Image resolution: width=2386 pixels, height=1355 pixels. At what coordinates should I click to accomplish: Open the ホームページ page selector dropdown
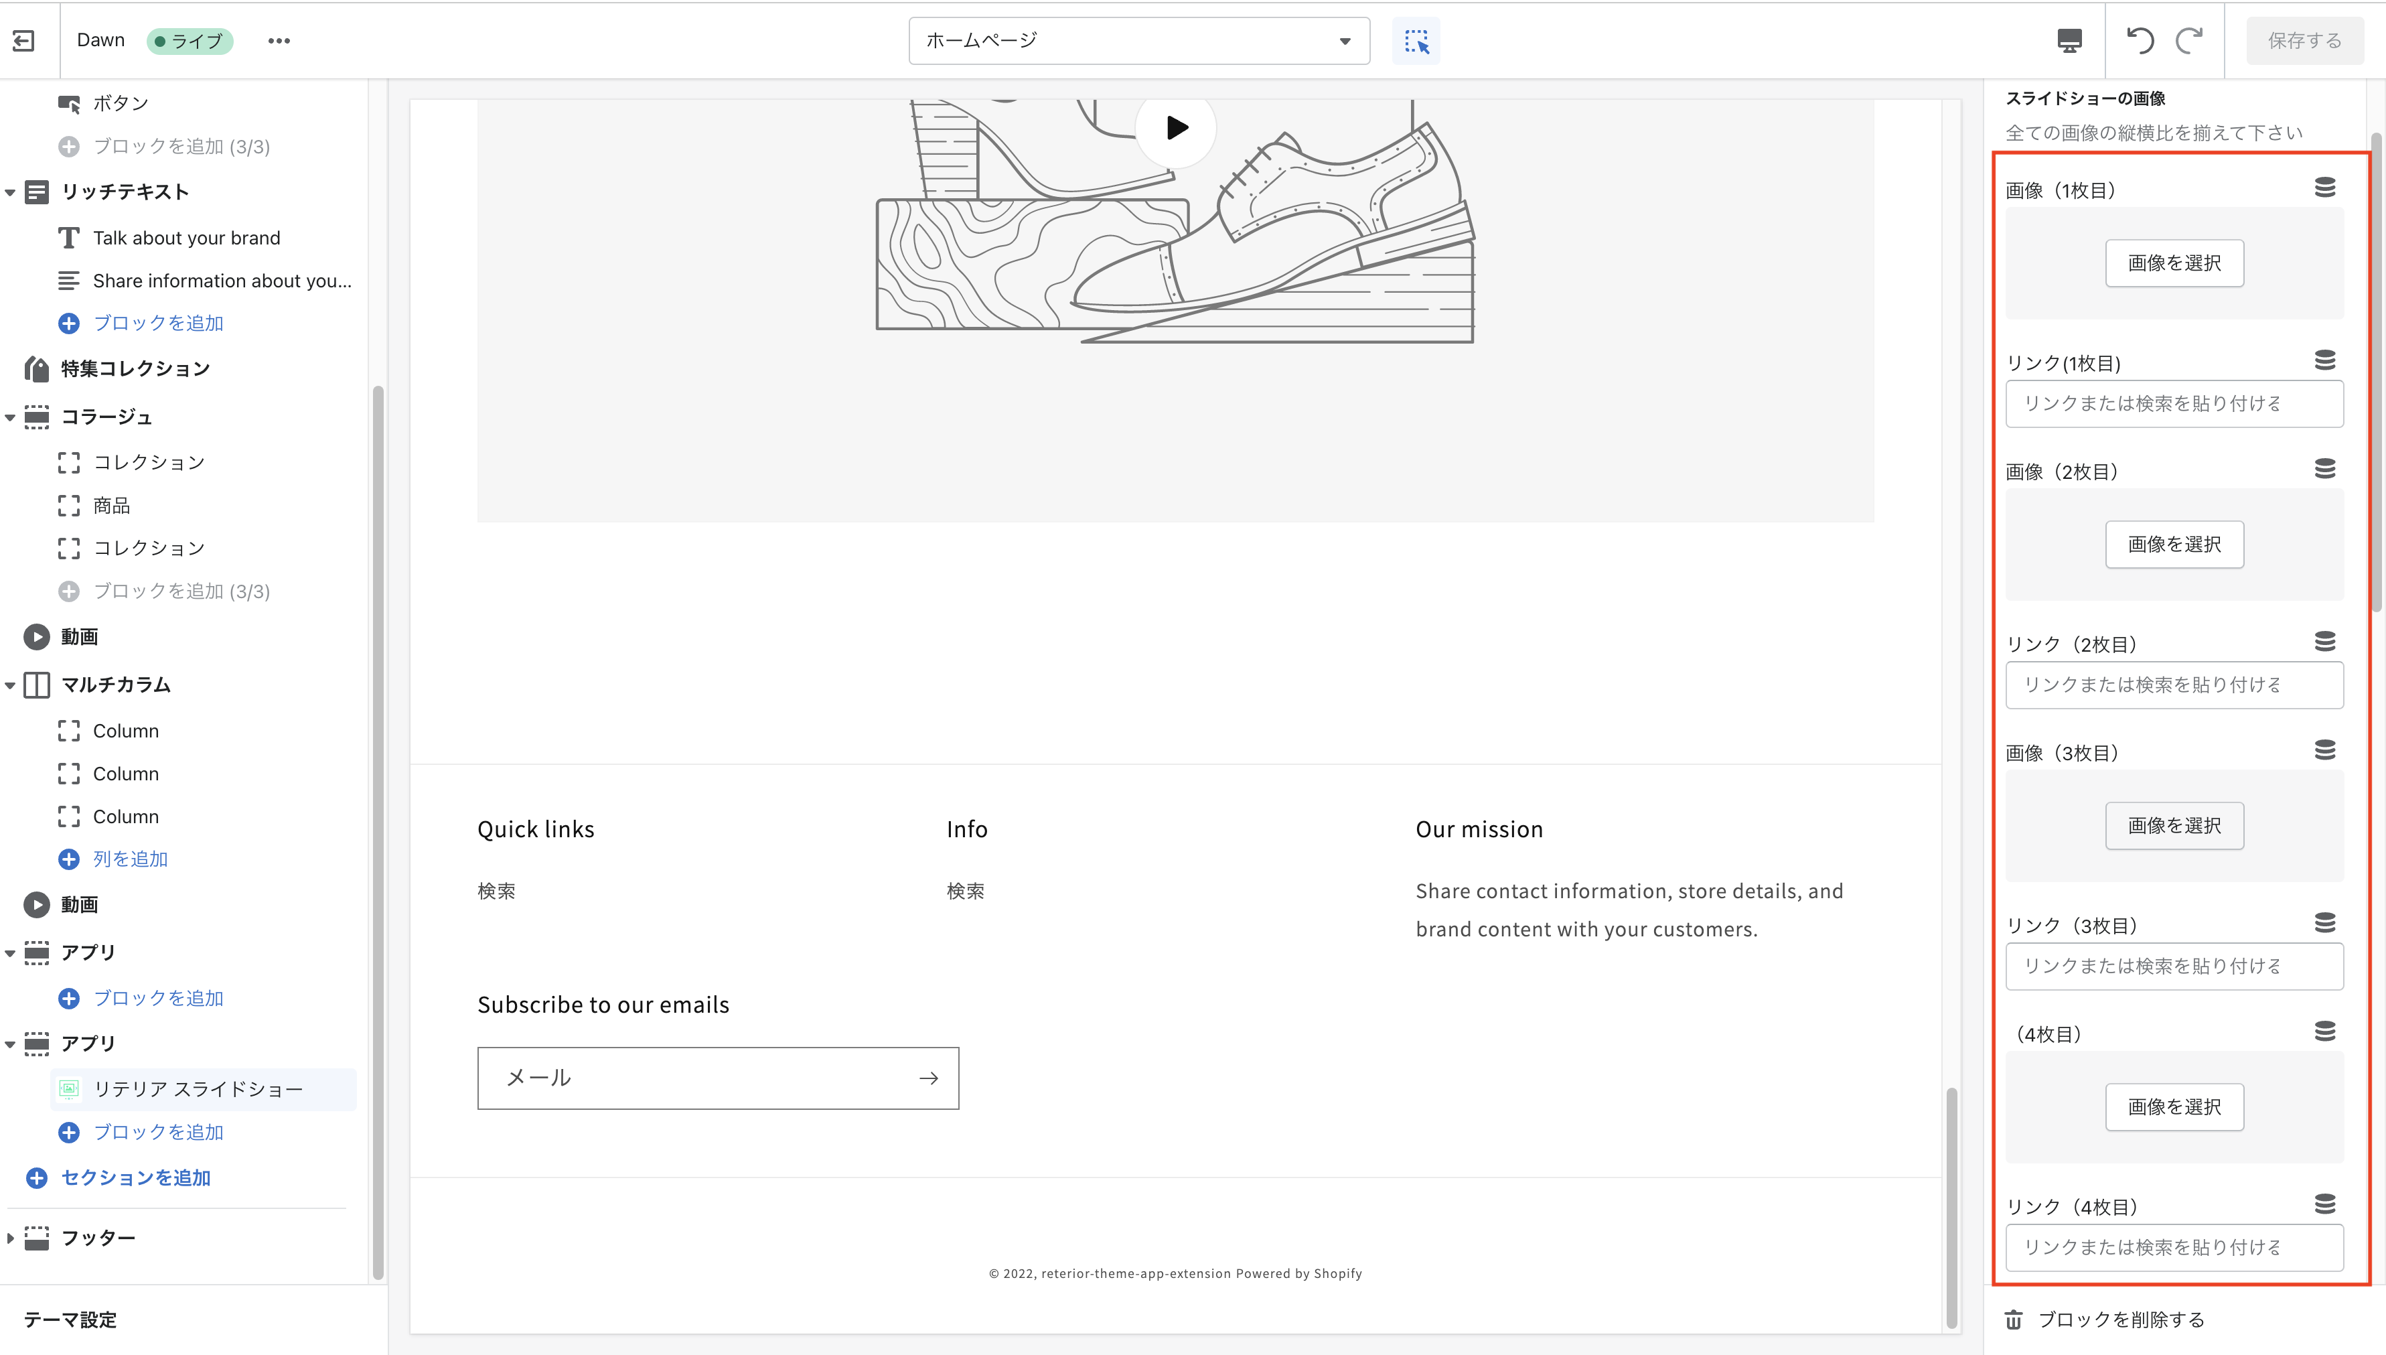1138,41
